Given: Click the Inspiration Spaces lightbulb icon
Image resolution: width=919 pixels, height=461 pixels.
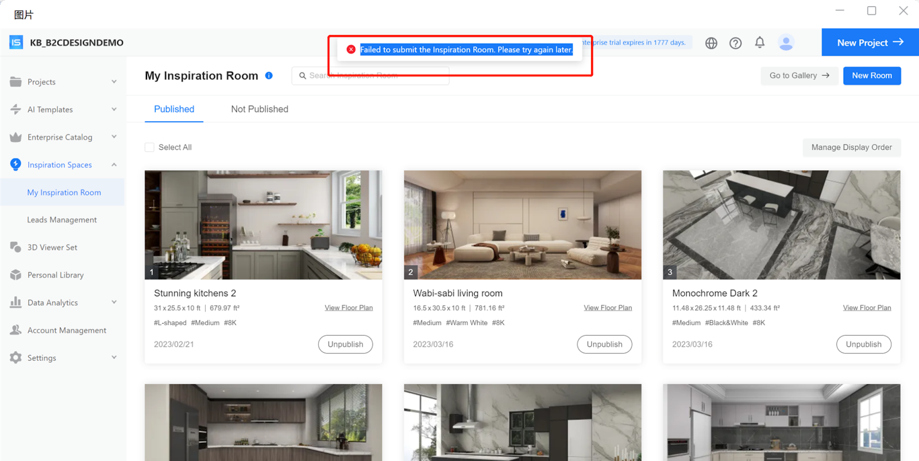Looking at the screenshot, I should pyautogui.click(x=16, y=165).
